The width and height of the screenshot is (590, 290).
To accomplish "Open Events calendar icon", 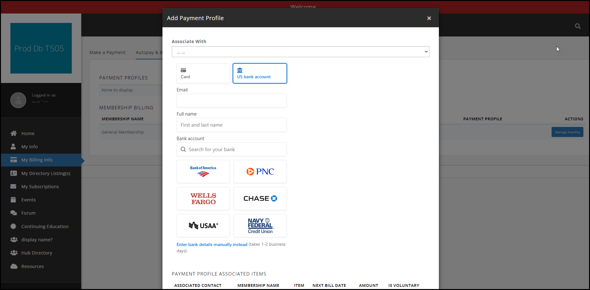I will coord(13,200).
